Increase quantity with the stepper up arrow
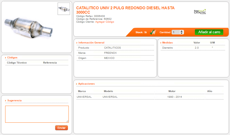This screenshot has height=135, width=230. click(182, 31)
